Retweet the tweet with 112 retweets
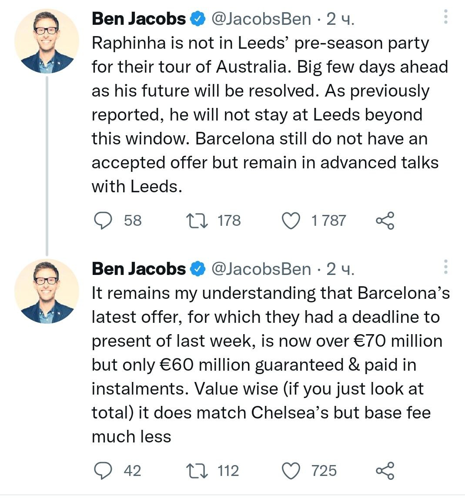Screen dimensions: 465x499 pyautogui.click(x=196, y=471)
